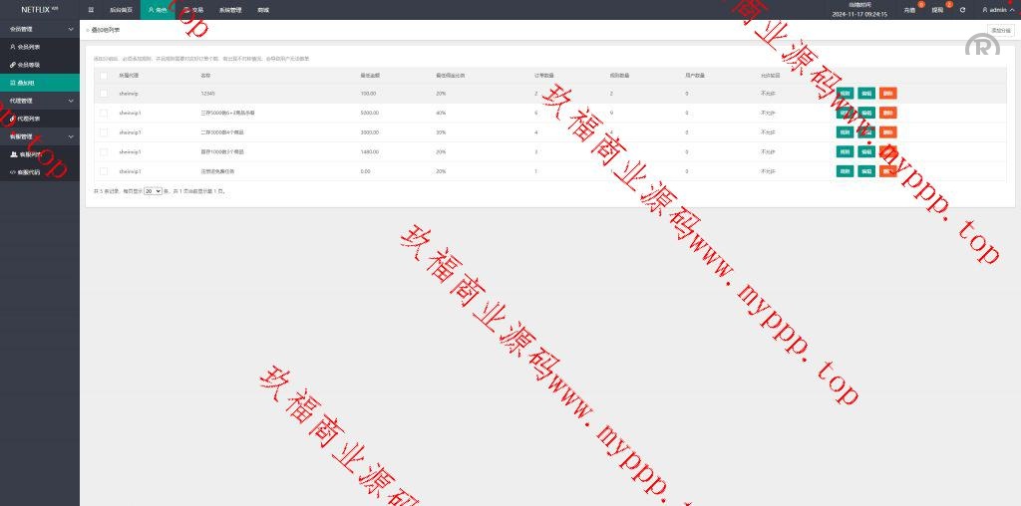Check the checkbox for the 12345 row
The width and height of the screenshot is (1021, 506).
tap(104, 93)
